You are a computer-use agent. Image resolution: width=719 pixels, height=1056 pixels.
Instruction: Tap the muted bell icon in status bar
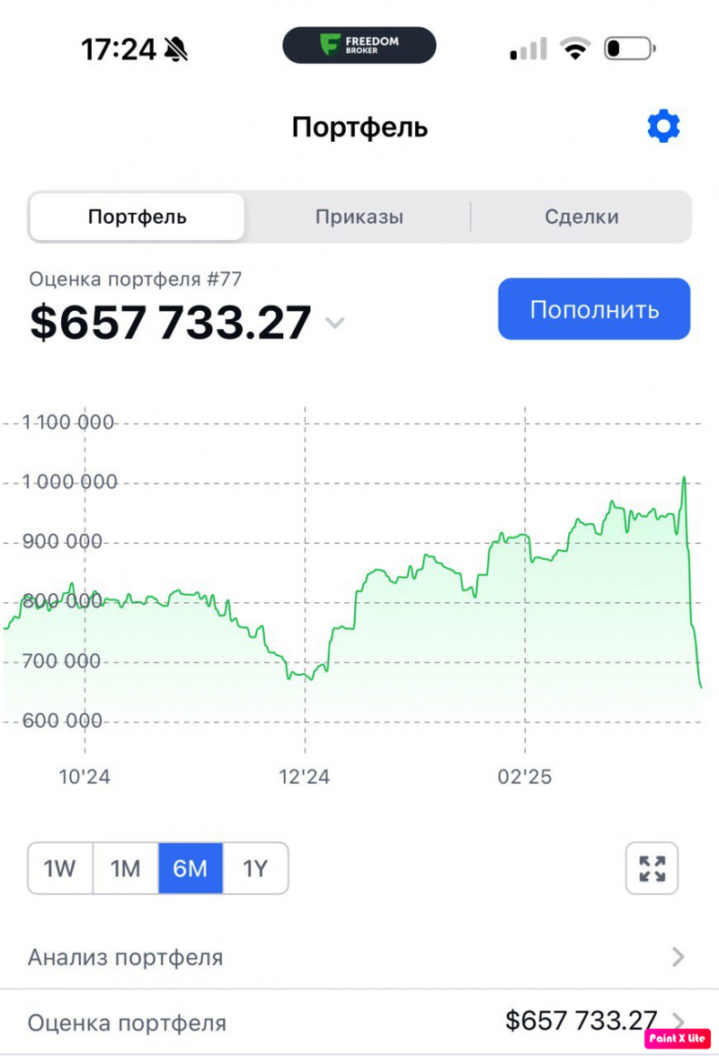point(177,49)
